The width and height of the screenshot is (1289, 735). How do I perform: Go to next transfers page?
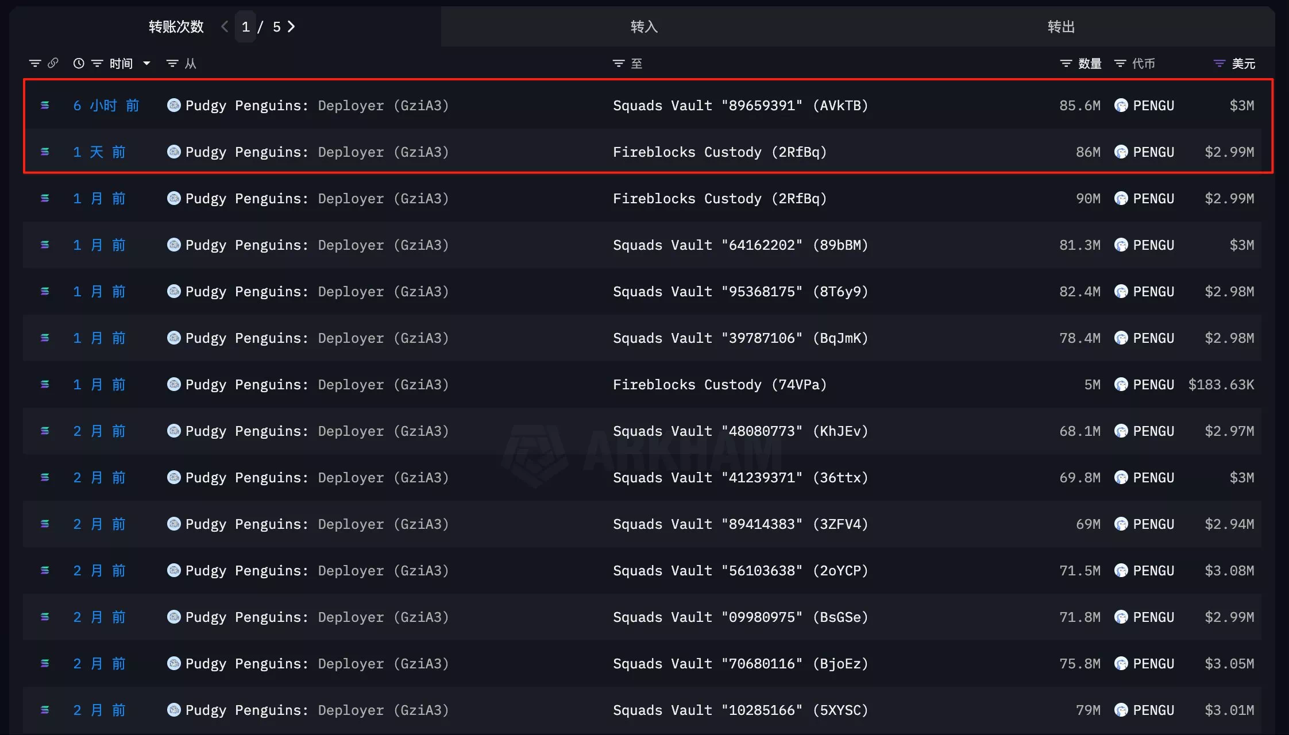coord(291,27)
